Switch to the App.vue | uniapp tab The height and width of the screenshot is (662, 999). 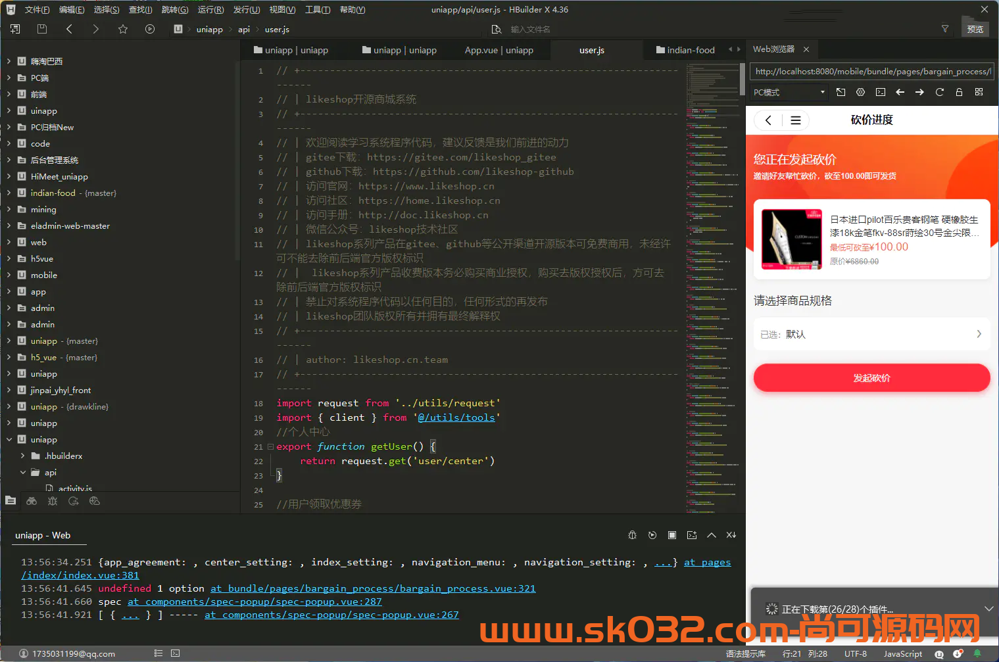[x=499, y=50]
